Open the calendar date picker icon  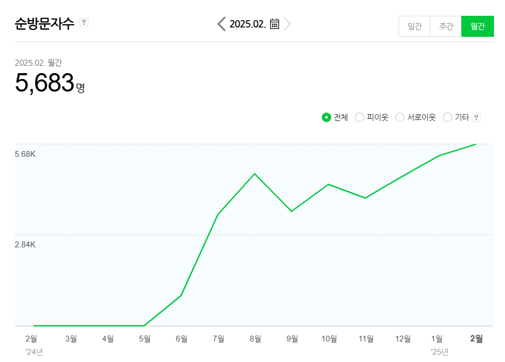point(274,24)
